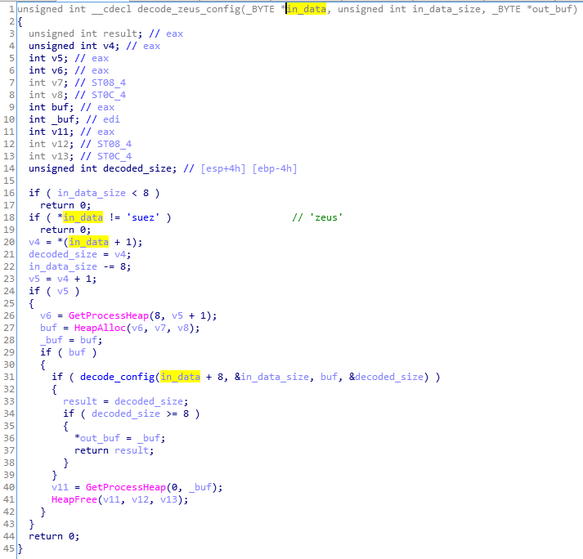The image size is (583, 559).
Task: Click result in 'result = decoded_size' line
Action: [80, 402]
